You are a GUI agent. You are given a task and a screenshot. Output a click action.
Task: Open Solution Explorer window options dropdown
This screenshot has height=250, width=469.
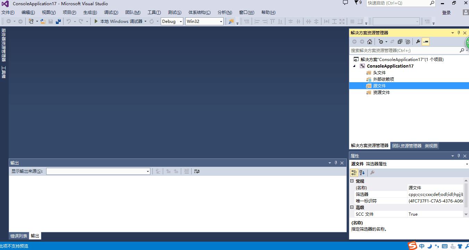pyautogui.click(x=452, y=33)
